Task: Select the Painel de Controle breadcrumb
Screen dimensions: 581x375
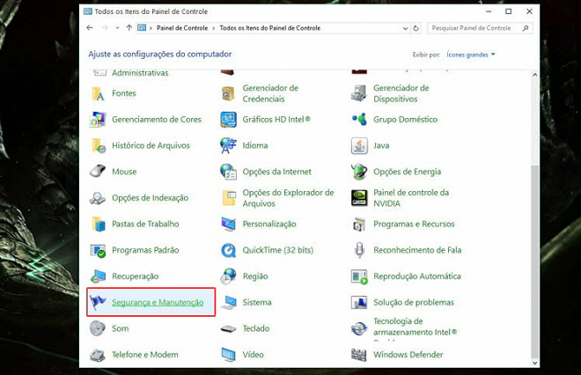Action: pyautogui.click(x=182, y=28)
